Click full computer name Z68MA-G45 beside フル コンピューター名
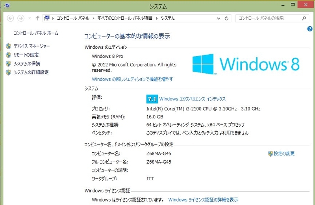The height and width of the screenshot is (205, 315). tap(159, 162)
